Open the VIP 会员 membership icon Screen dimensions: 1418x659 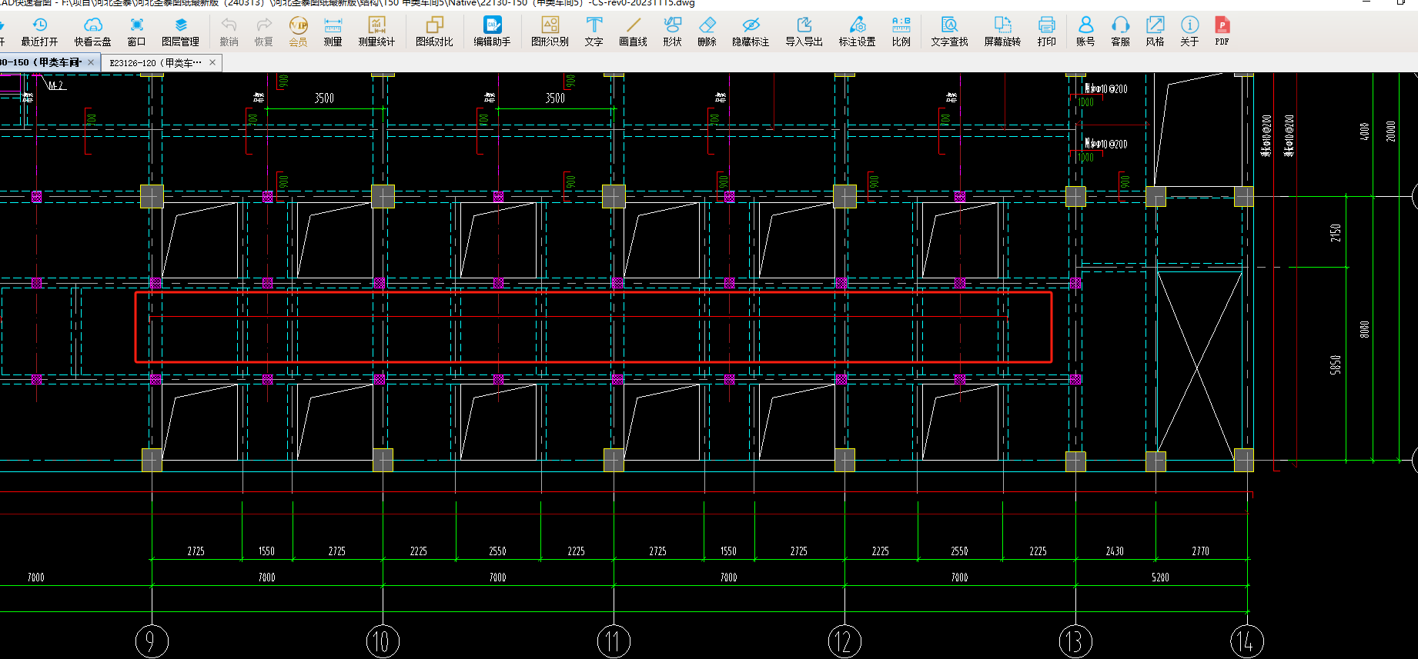point(298,32)
